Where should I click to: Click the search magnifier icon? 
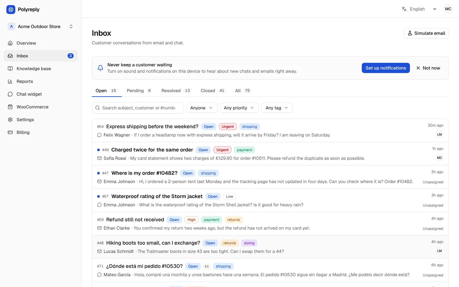[x=98, y=108]
